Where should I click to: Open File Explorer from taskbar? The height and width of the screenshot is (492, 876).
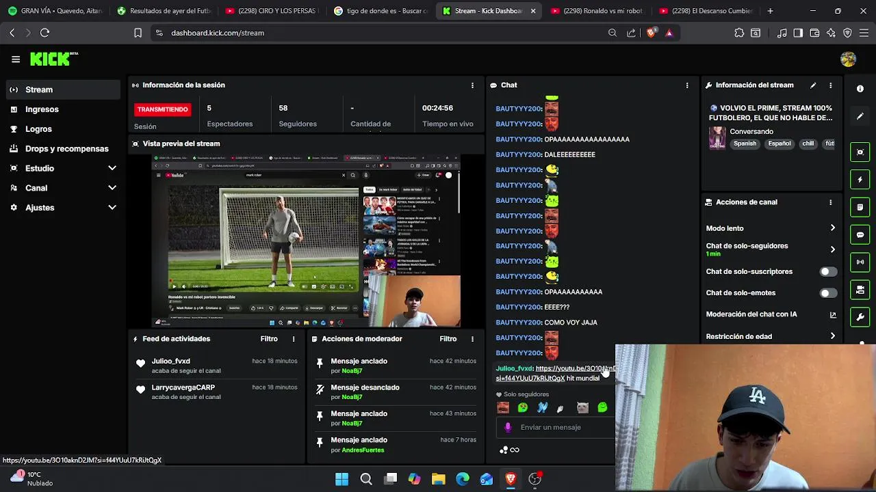[438, 479]
